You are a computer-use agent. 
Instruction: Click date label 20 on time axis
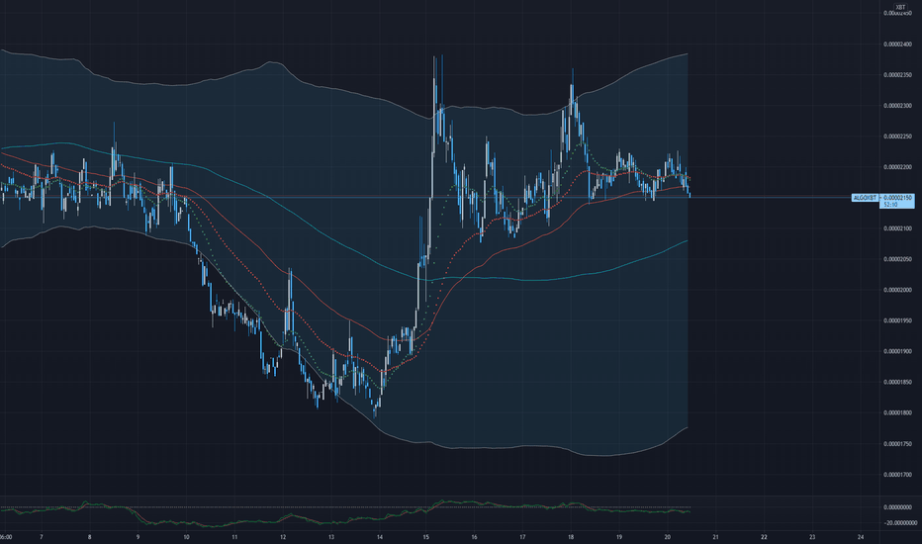point(668,537)
